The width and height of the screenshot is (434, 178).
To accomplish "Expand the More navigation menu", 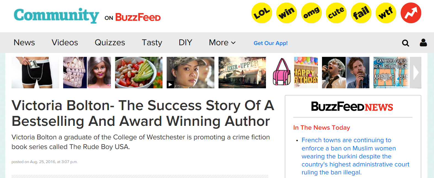I will coord(222,42).
